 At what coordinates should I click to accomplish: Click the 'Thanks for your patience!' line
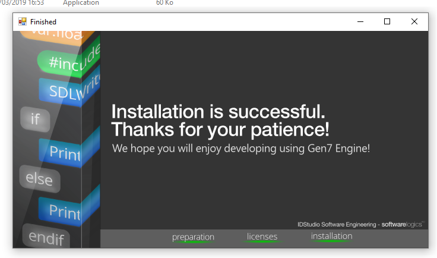[220, 130]
